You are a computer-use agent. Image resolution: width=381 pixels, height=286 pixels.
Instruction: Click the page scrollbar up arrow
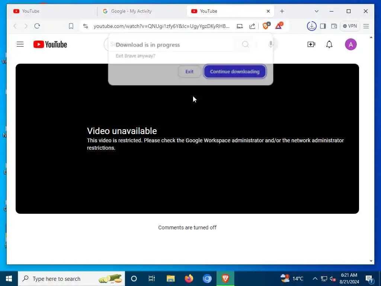pyautogui.click(x=371, y=37)
